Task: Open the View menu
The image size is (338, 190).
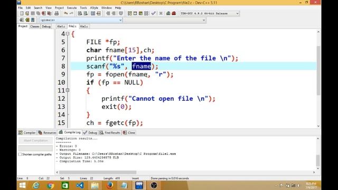Action: click(49, 8)
